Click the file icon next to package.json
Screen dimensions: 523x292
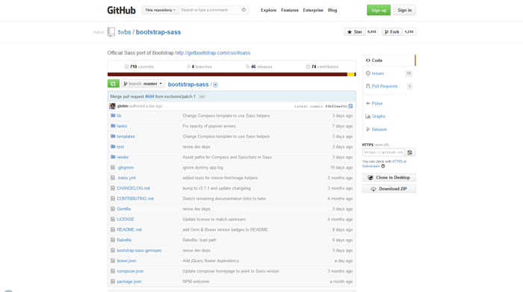point(113,281)
